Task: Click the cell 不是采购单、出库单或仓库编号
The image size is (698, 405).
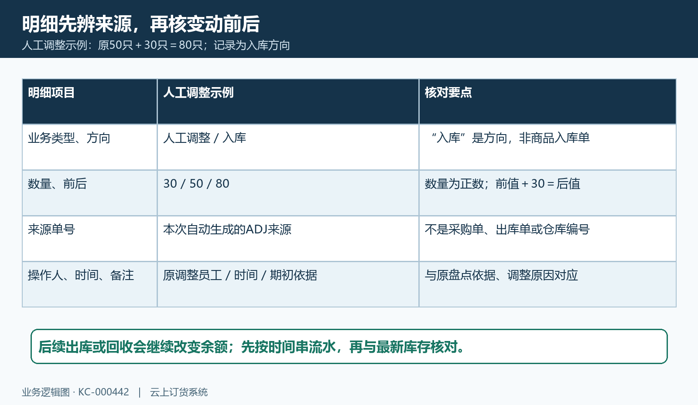Action: tap(547, 239)
